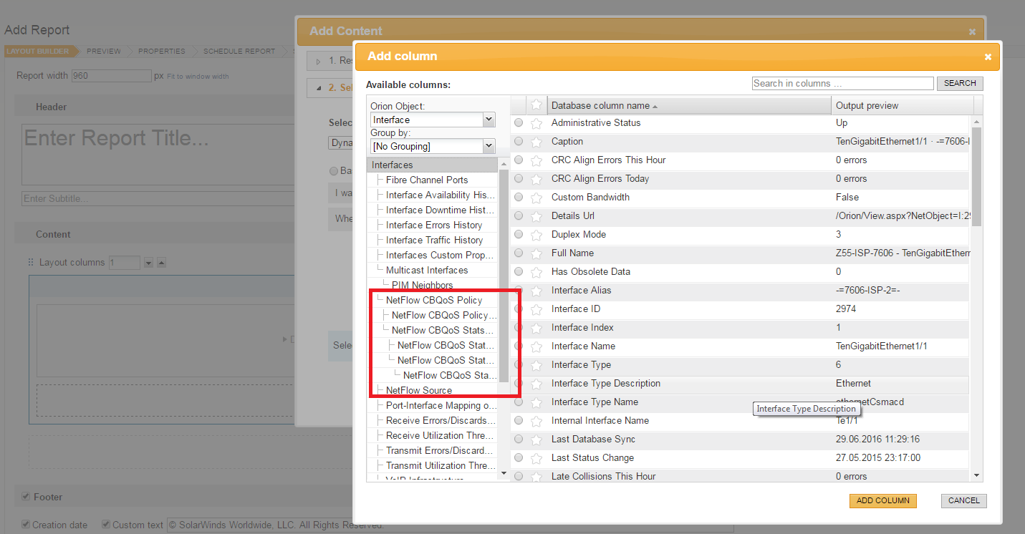Go to the SCHEDULE REPORT step
Image resolution: width=1025 pixels, height=534 pixels.
239,52
